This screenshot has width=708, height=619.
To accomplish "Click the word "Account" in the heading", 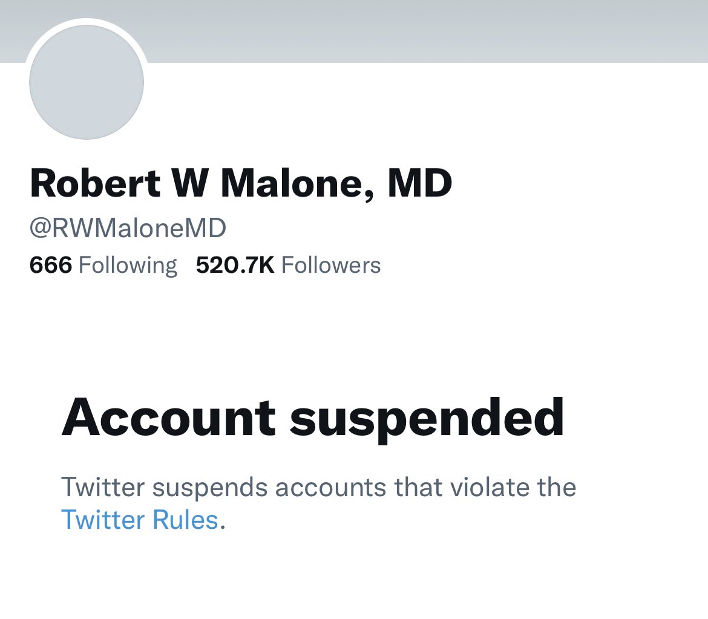I will click(169, 418).
